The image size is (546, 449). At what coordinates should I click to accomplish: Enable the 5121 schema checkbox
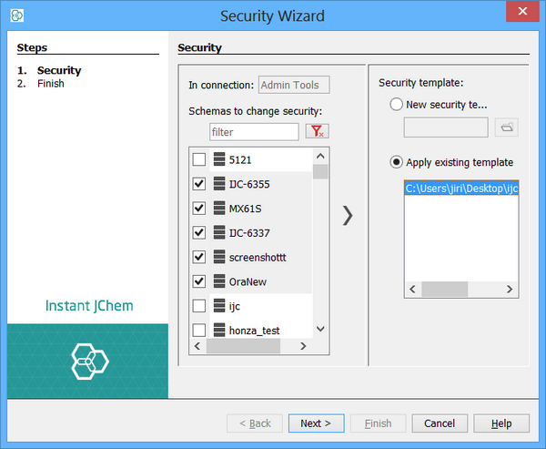(x=199, y=160)
